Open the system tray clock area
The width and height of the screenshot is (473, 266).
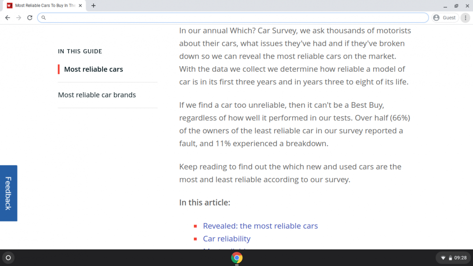point(460,258)
